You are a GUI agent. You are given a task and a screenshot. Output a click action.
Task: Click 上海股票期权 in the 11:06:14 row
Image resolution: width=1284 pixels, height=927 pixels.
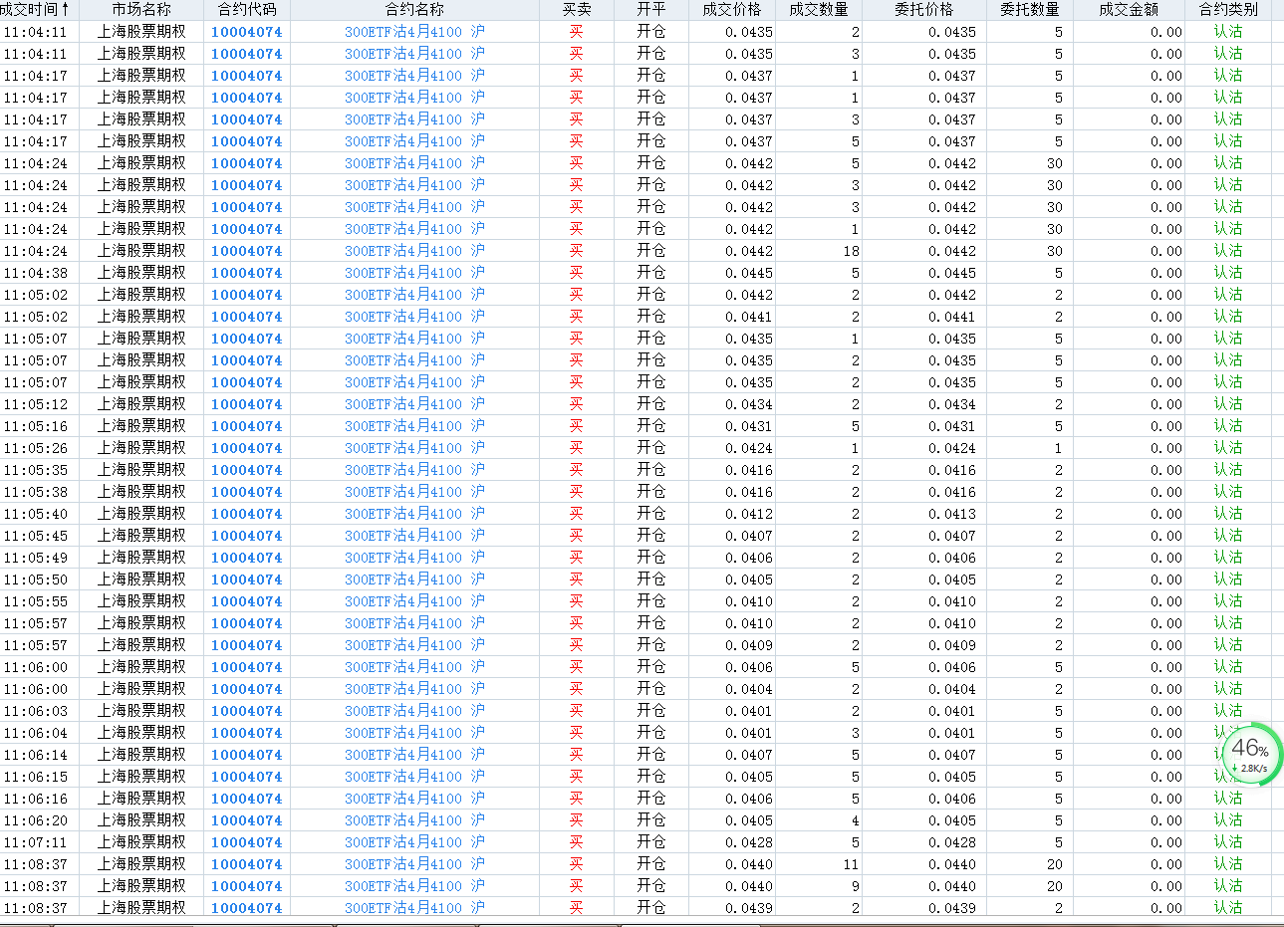[141, 755]
